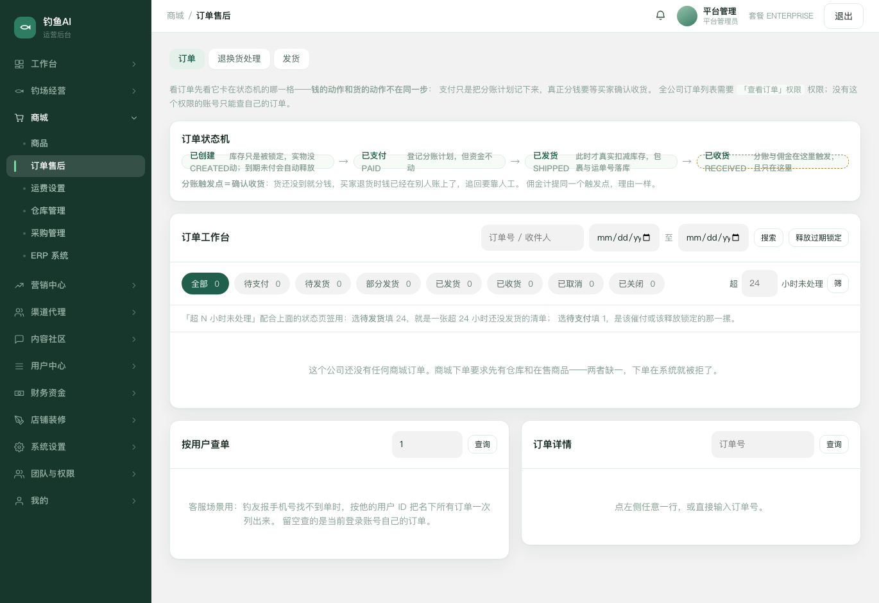Switch to the 退换货处理 tab
The height and width of the screenshot is (603, 879).
tap(239, 59)
